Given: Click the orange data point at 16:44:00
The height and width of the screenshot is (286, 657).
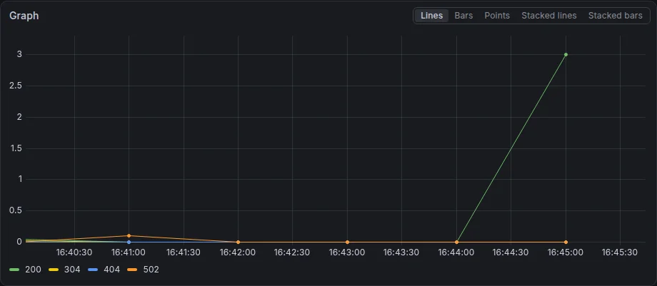Looking at the screenshot, I should click(x=456, y=242).
